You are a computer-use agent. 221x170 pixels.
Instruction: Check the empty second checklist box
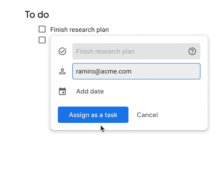42,40
